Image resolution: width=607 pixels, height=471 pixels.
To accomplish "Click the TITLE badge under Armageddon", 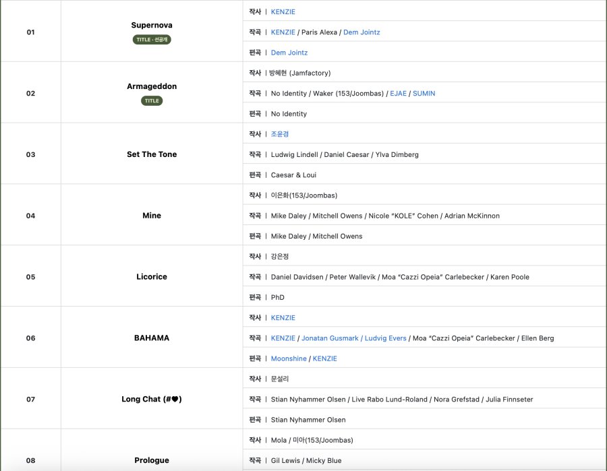I will click(152, 101).
